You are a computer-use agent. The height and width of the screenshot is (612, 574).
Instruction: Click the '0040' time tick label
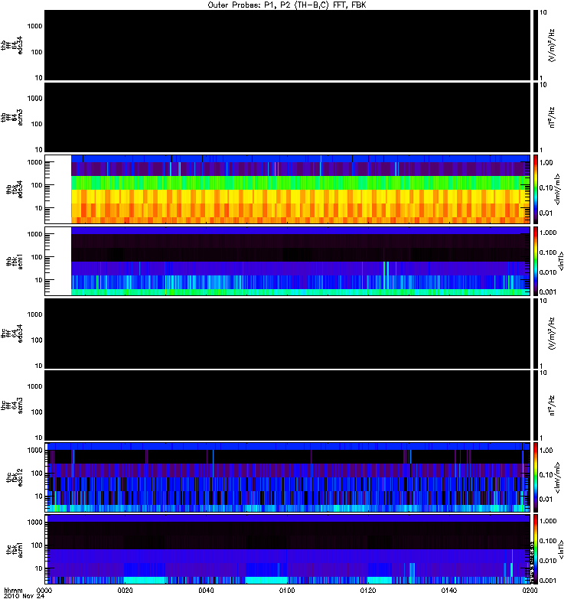tap(206, 590)
